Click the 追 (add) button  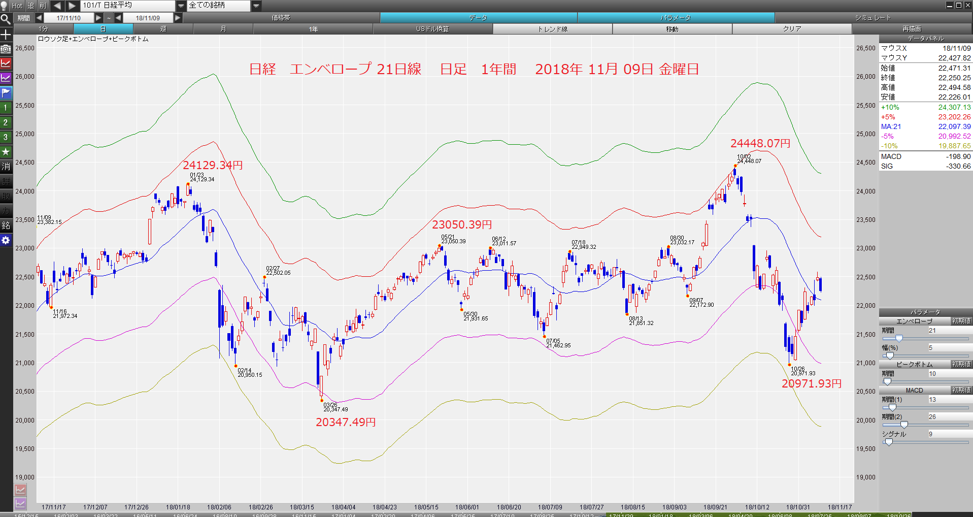[x=30, y=6]
